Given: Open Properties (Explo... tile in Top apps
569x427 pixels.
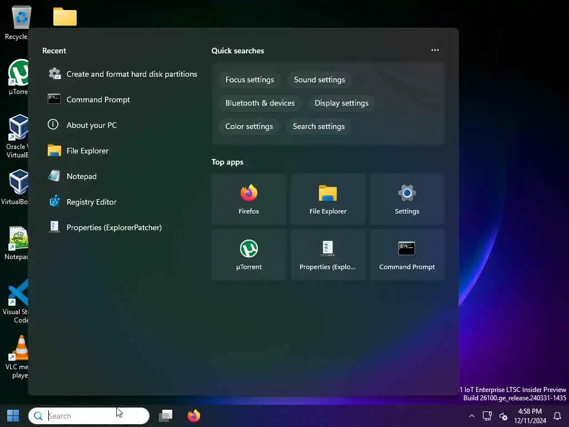Looking at the screenshot, I should (x=328, y=255).
